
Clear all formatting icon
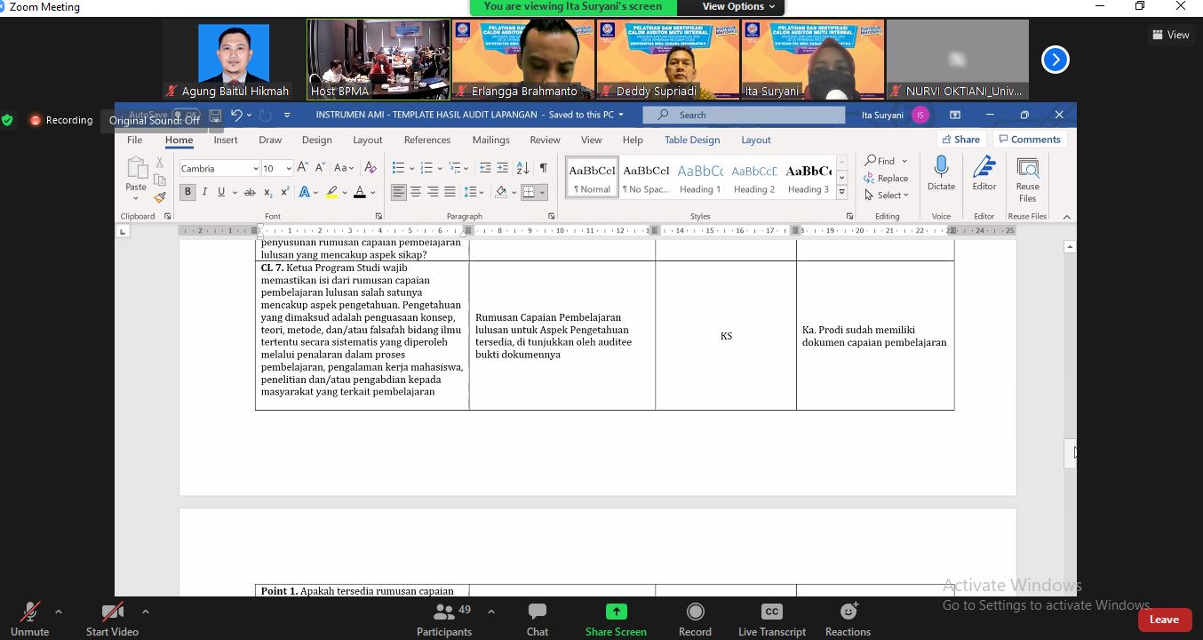(x=370, y=167)
